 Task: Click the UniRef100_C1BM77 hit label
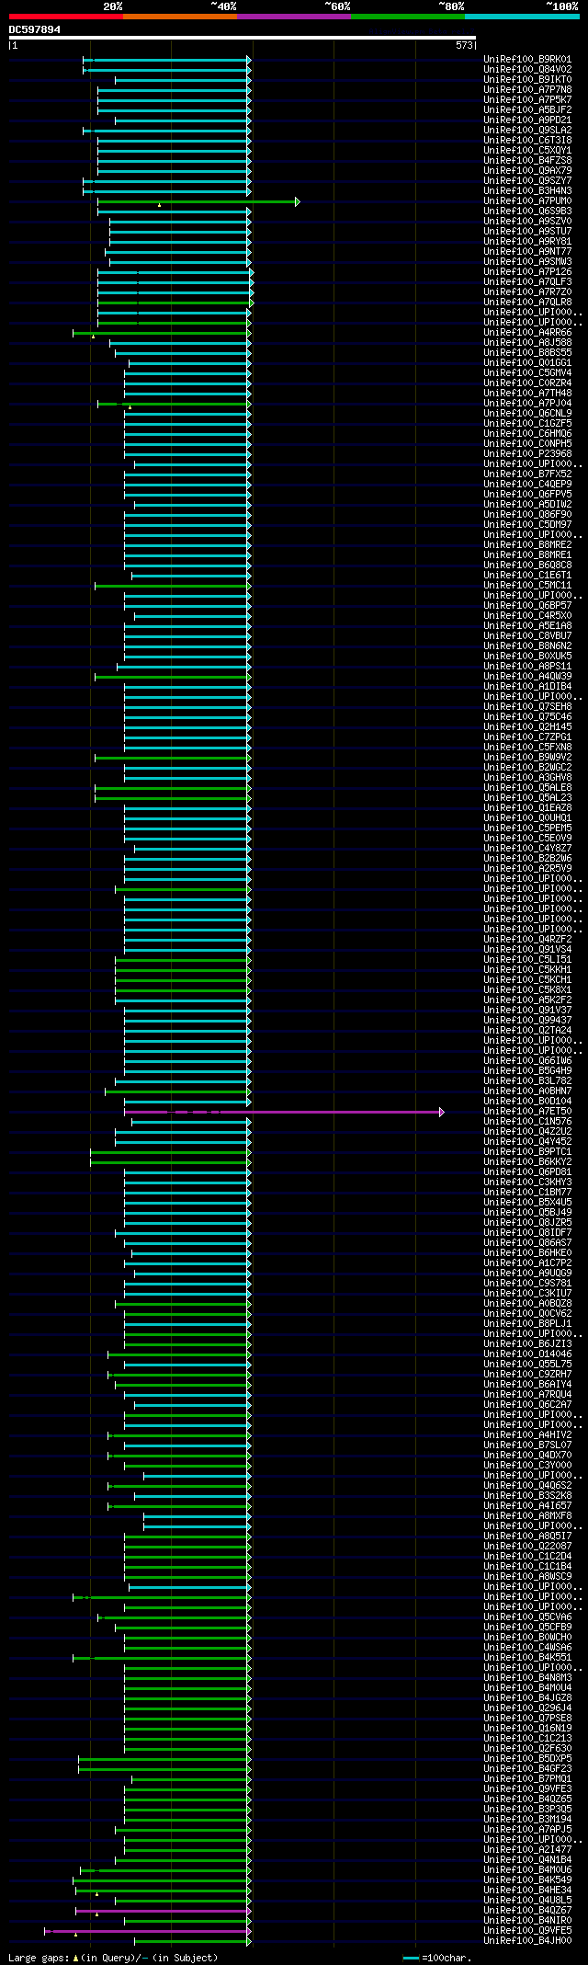[x=527, y=1193]
